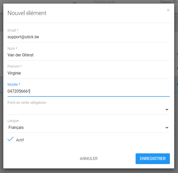Image resolution: width=178 pixels, height=173 pixels.
Task: Open the Langue dropdown showing Français
Action: point(86,128)
